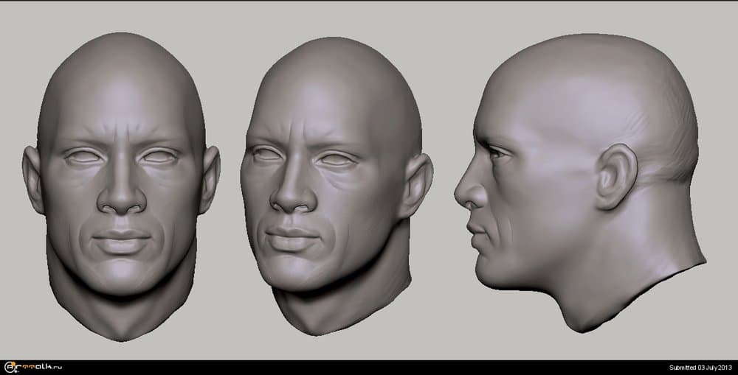
Task: Click the ear on the profile view head
Action: coord(615,177)
